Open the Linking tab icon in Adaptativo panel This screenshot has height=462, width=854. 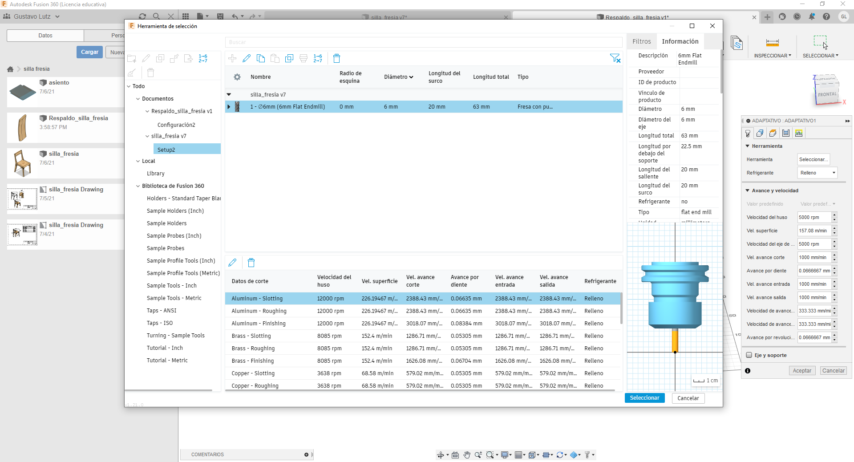[x=799, y=133]
